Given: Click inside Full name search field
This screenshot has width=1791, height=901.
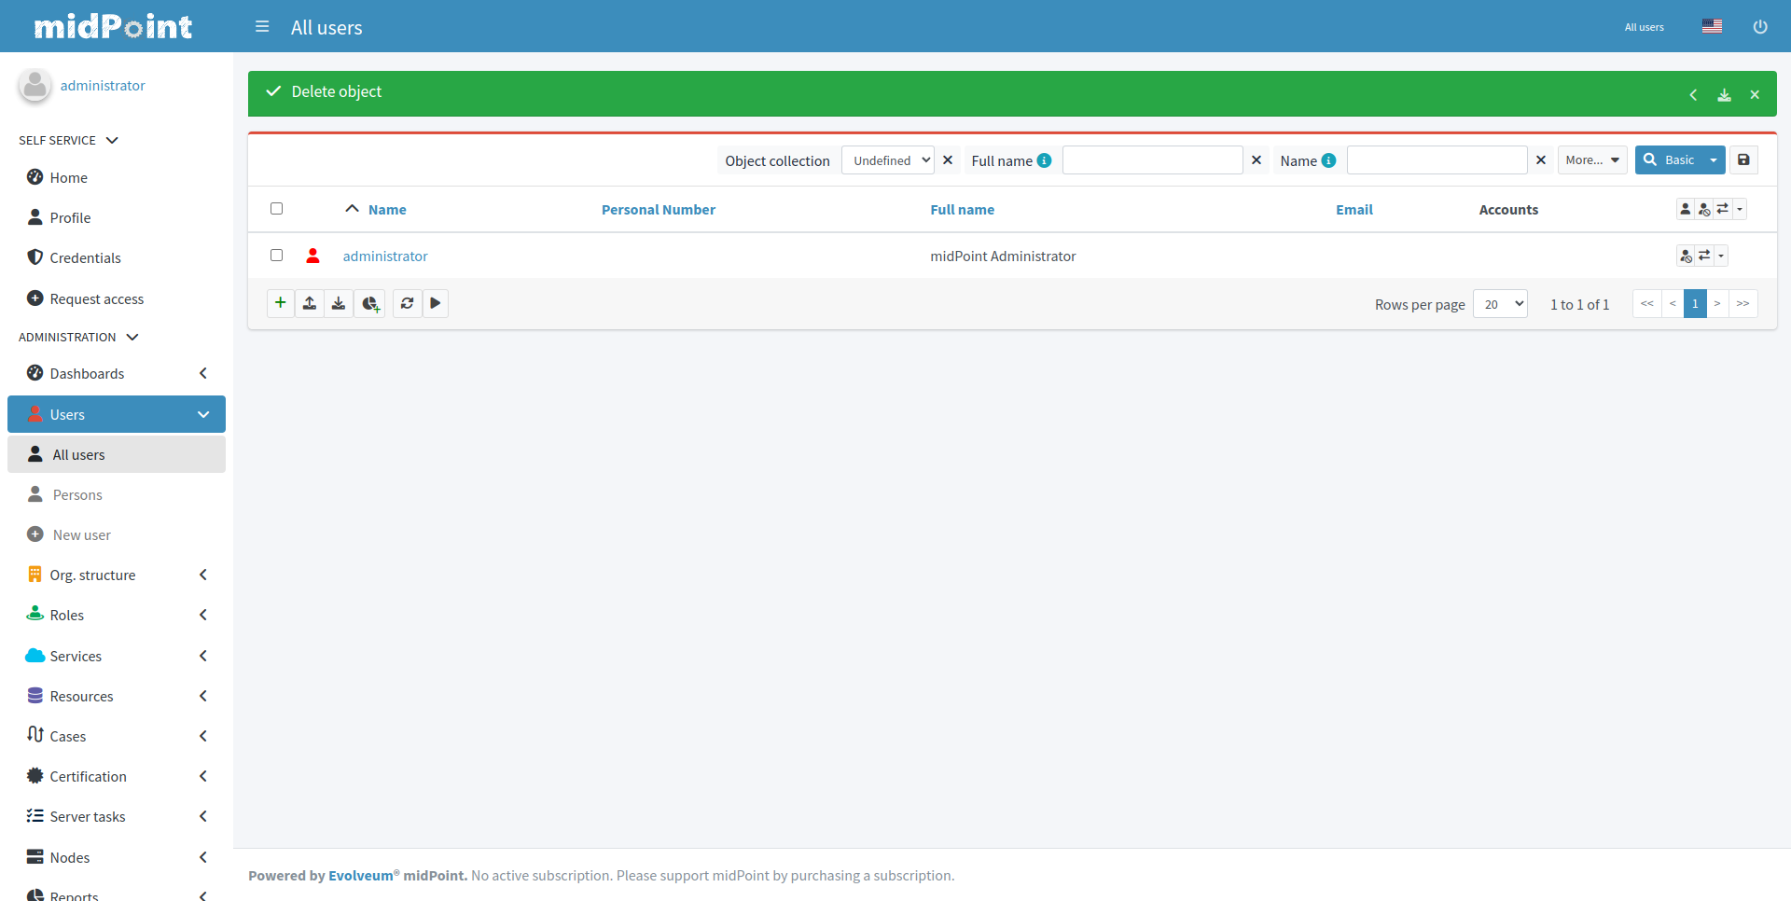Looking at the screenshot, I should pos(1152,160).
